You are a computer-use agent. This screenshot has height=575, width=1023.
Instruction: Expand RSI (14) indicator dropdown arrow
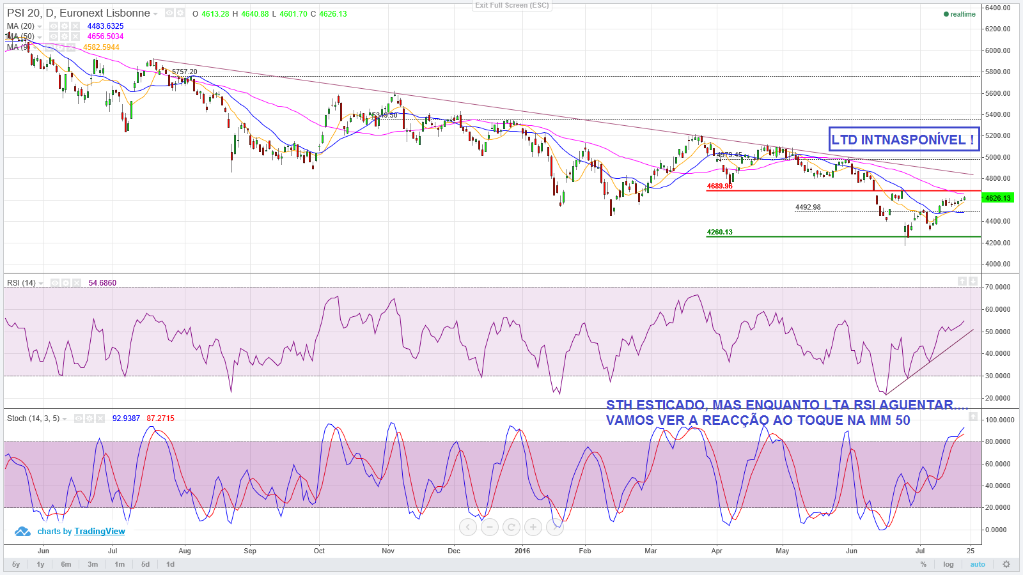(x=41, y=284)
